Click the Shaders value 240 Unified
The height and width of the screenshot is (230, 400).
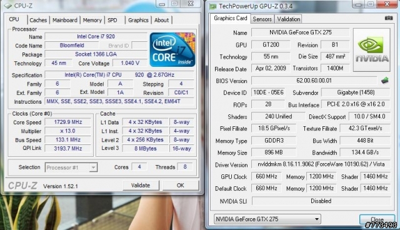[278, 116]
